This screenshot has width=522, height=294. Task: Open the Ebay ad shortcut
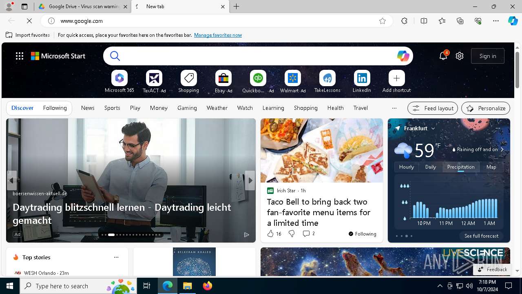tap(223, 82)
